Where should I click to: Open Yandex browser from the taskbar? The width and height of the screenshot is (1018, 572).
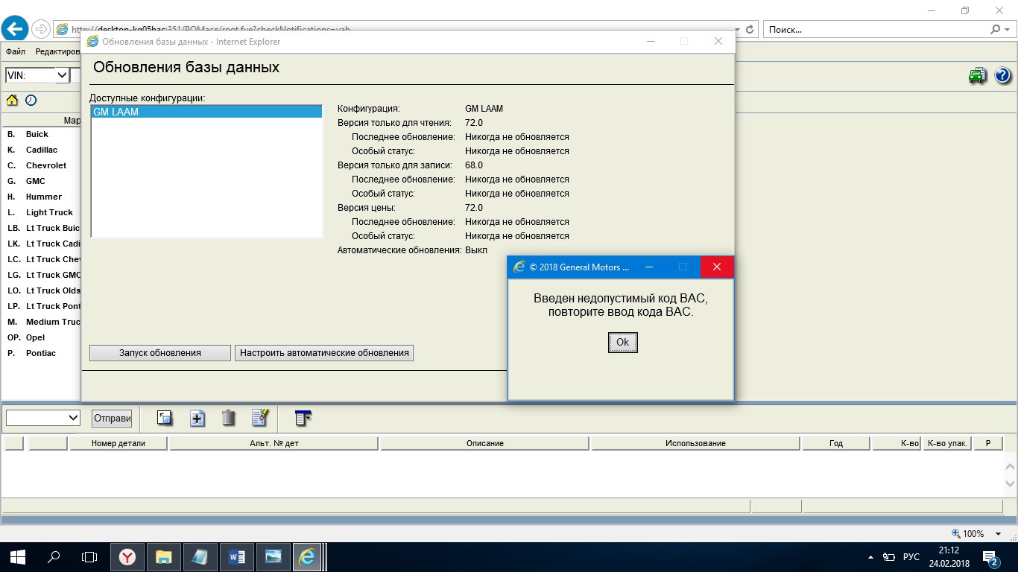(x=128, y=556)
